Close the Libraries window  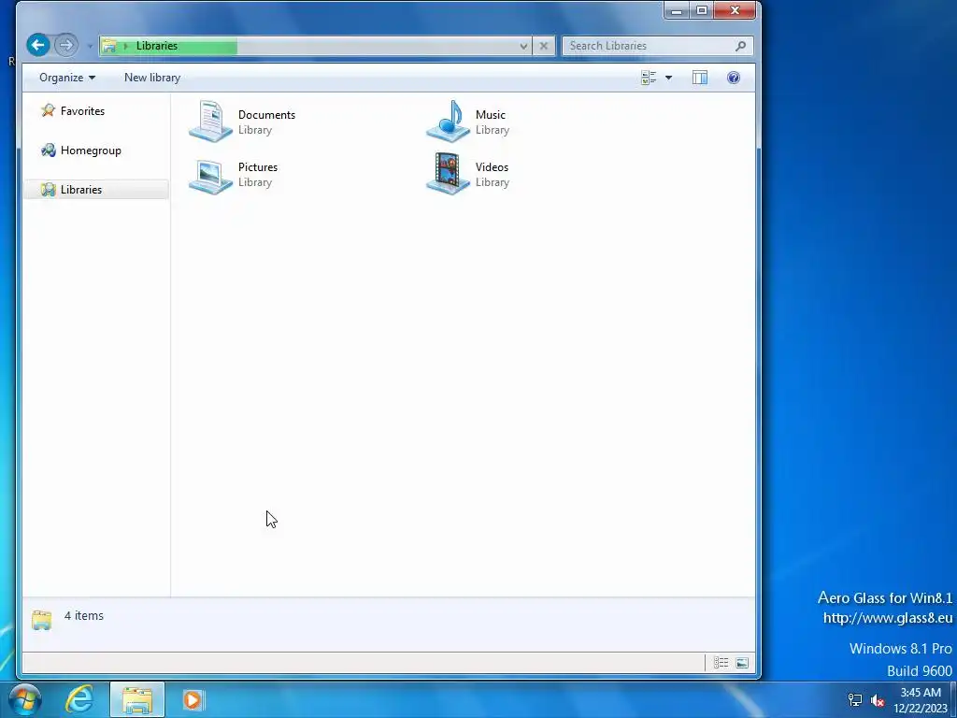click(735, 10)
